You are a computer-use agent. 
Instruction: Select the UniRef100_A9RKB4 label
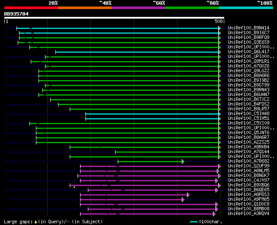(x=248, y=147)
